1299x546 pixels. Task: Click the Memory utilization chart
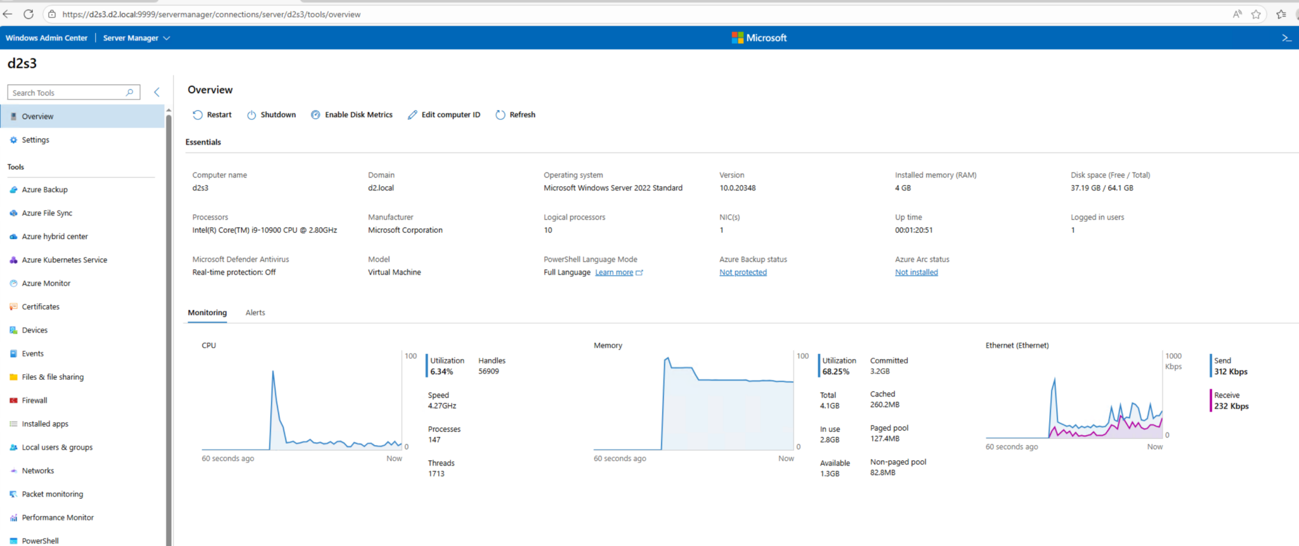[x=693, y=401]
